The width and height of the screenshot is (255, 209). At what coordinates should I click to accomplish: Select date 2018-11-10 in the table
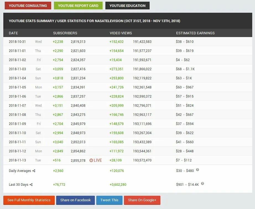point(17,133)
